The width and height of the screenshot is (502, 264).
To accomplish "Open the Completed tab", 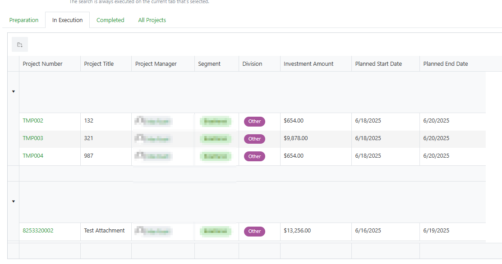I will [110, 20].
